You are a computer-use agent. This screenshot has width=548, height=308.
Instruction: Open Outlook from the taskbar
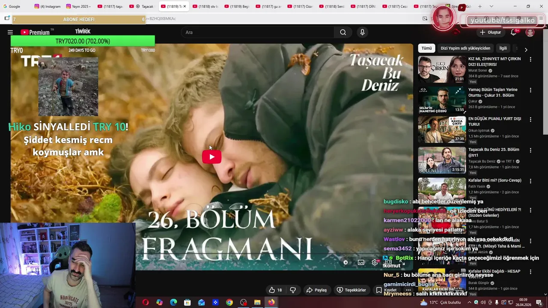click(201, 302)
